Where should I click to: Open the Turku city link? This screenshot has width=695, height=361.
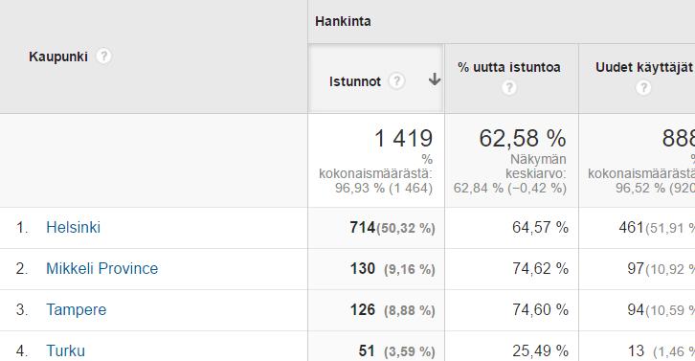pyautogui.click(x=66, y=350)
